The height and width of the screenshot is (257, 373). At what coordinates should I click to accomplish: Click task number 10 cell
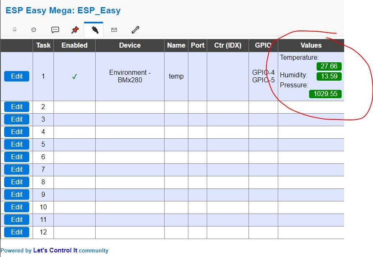coord(43,207)
